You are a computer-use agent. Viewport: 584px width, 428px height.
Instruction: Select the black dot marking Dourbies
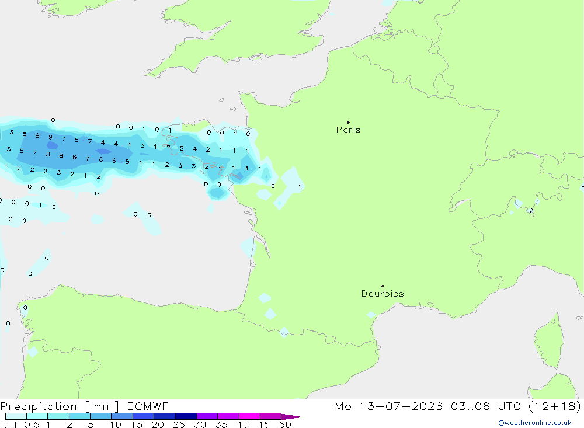tap(383, 286)
